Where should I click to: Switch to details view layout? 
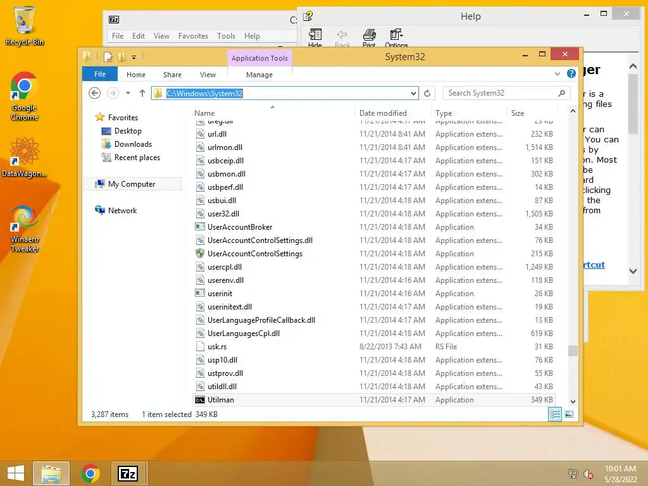click(x=555, y=414)
